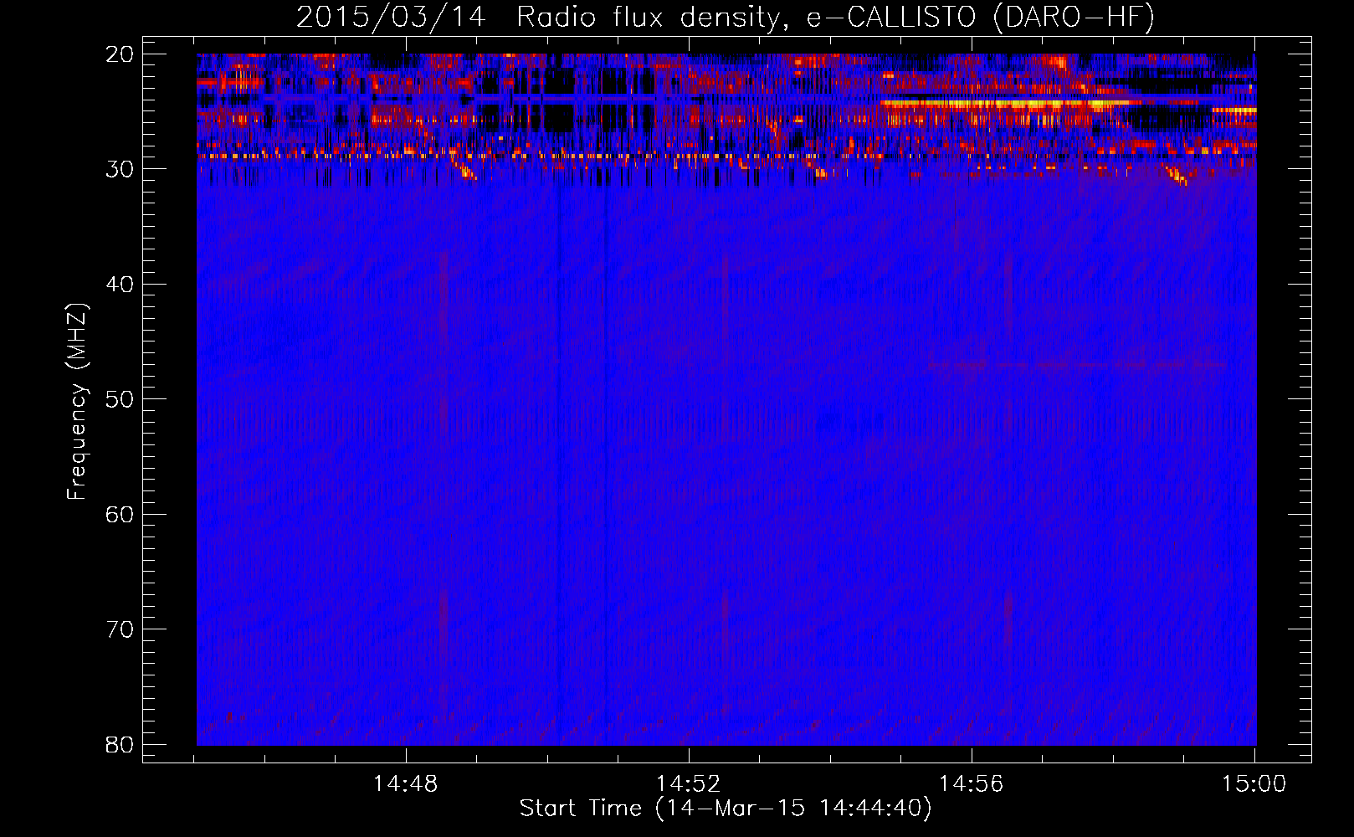Select the 'Frequency (MHZ)' y-axis label
Screen dimensions: 1354x837
[77, 402]
